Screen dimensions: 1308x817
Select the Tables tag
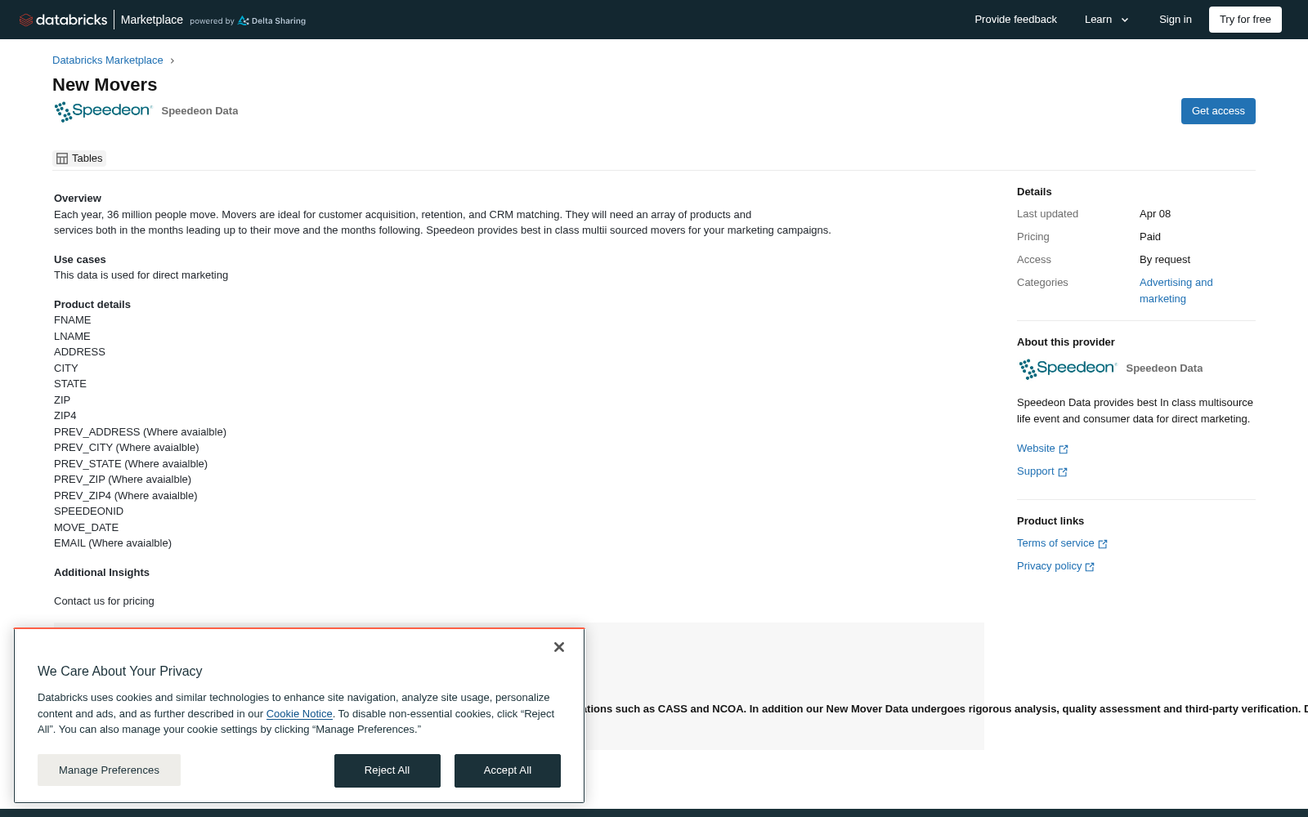point(79,158)
